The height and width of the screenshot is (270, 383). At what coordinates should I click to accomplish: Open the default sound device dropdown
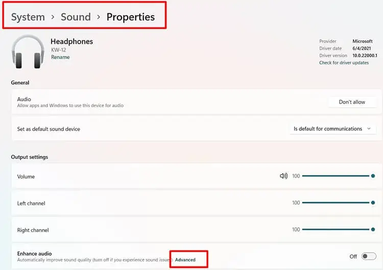pyautogui.click(x=332, y=129)
